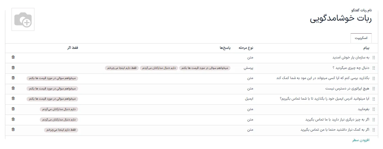383x149 pixels.
Task: Click drag handle of welcome message row
Action: click(x=374, y=58)
